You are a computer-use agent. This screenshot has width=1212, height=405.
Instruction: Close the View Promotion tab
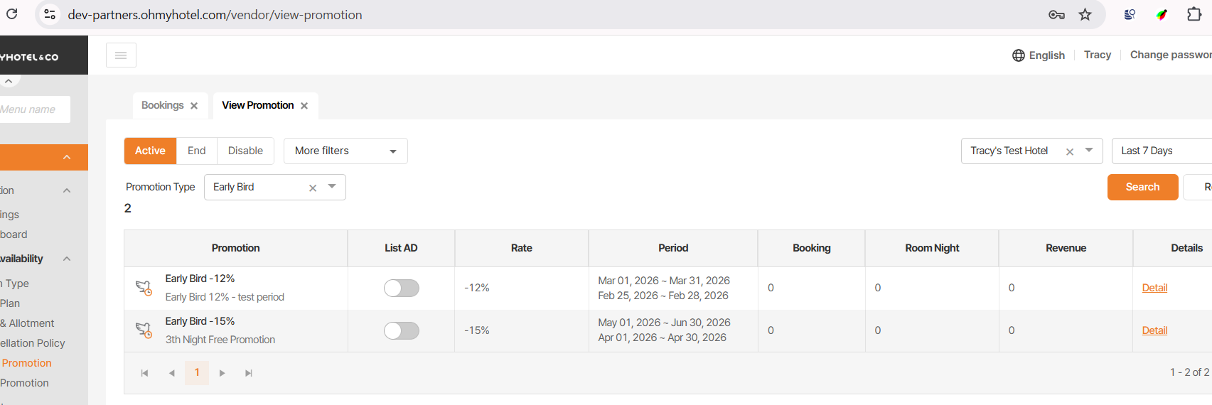(304, 106)
